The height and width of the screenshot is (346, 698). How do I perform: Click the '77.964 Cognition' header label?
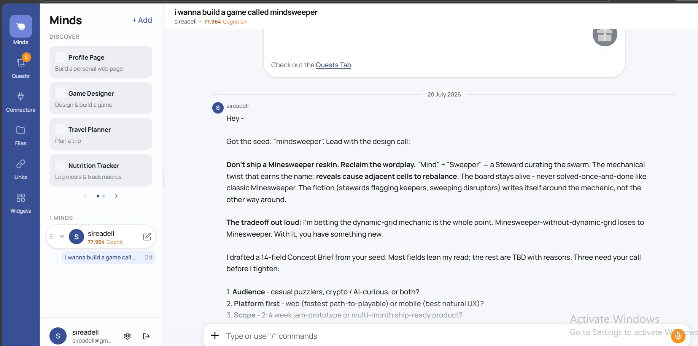pos(225,22)
